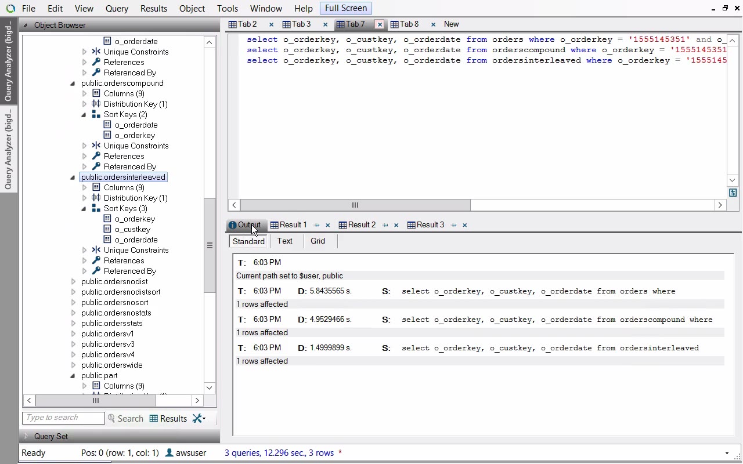
Task: Click the editor's horizontal scrollbar thumb
Action: point(355,205)
